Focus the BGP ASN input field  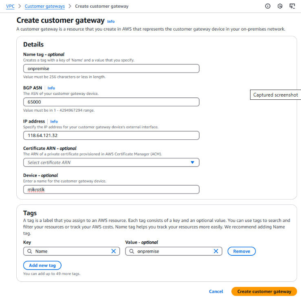[x=111, y=102]
